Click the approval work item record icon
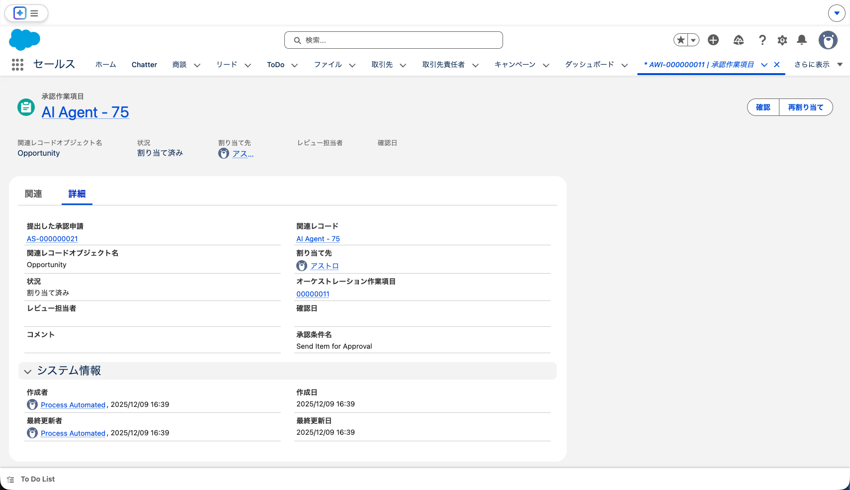This screenshot has height=490, width=850. point(26,107)
